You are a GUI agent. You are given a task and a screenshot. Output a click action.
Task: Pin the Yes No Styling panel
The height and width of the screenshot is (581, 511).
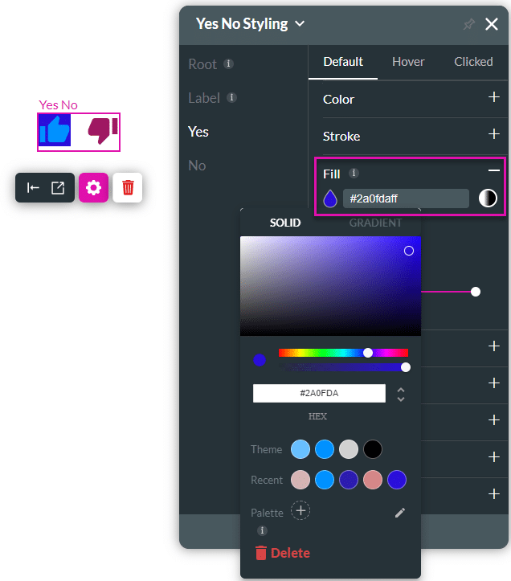pyautogui.click(x=468, y=24)
